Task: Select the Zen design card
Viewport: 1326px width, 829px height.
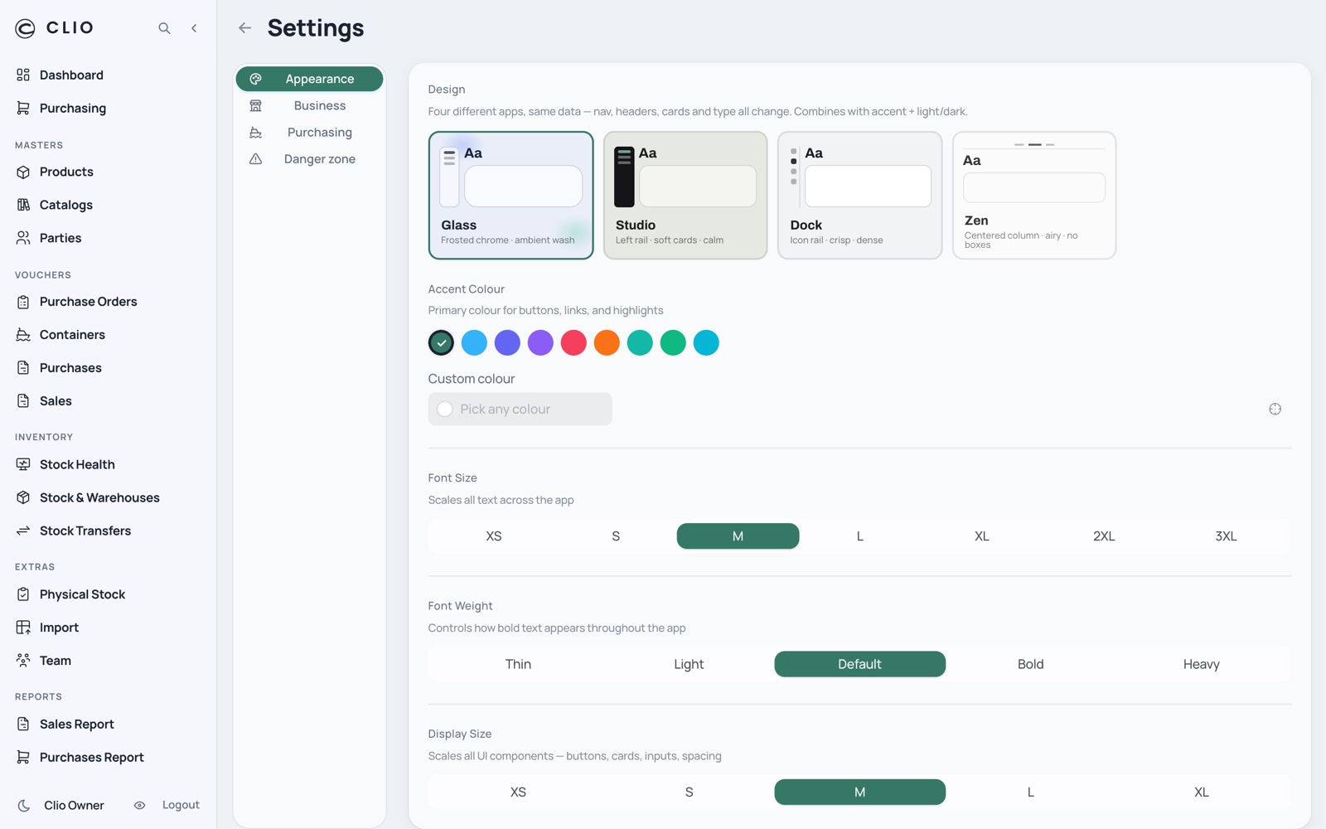Action: (1034, 196)
